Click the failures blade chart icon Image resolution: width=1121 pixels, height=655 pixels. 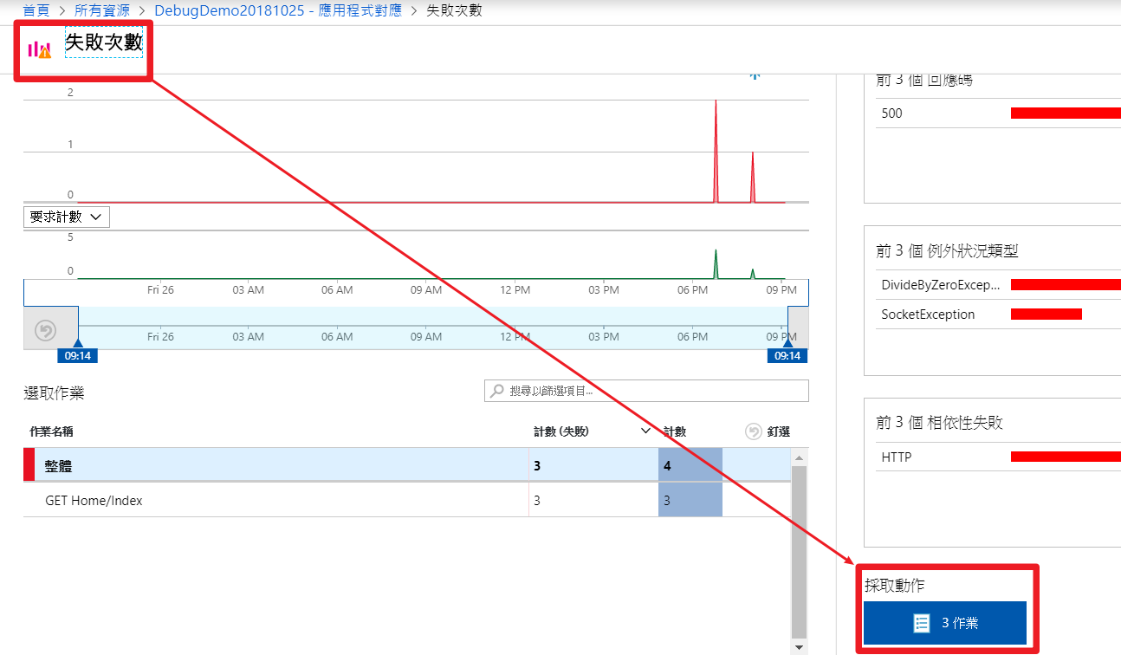coord(40,49)
